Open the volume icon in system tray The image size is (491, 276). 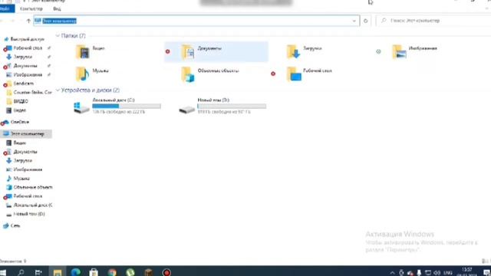[437, 273]
